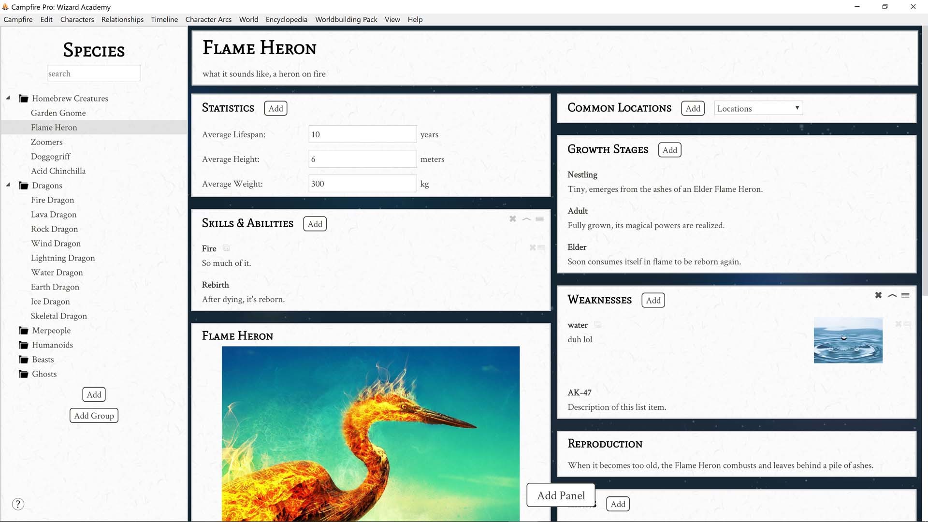Remove the Skills & Abilities panel via X icon
Screen dimensions: 928x522
[512, 219]
